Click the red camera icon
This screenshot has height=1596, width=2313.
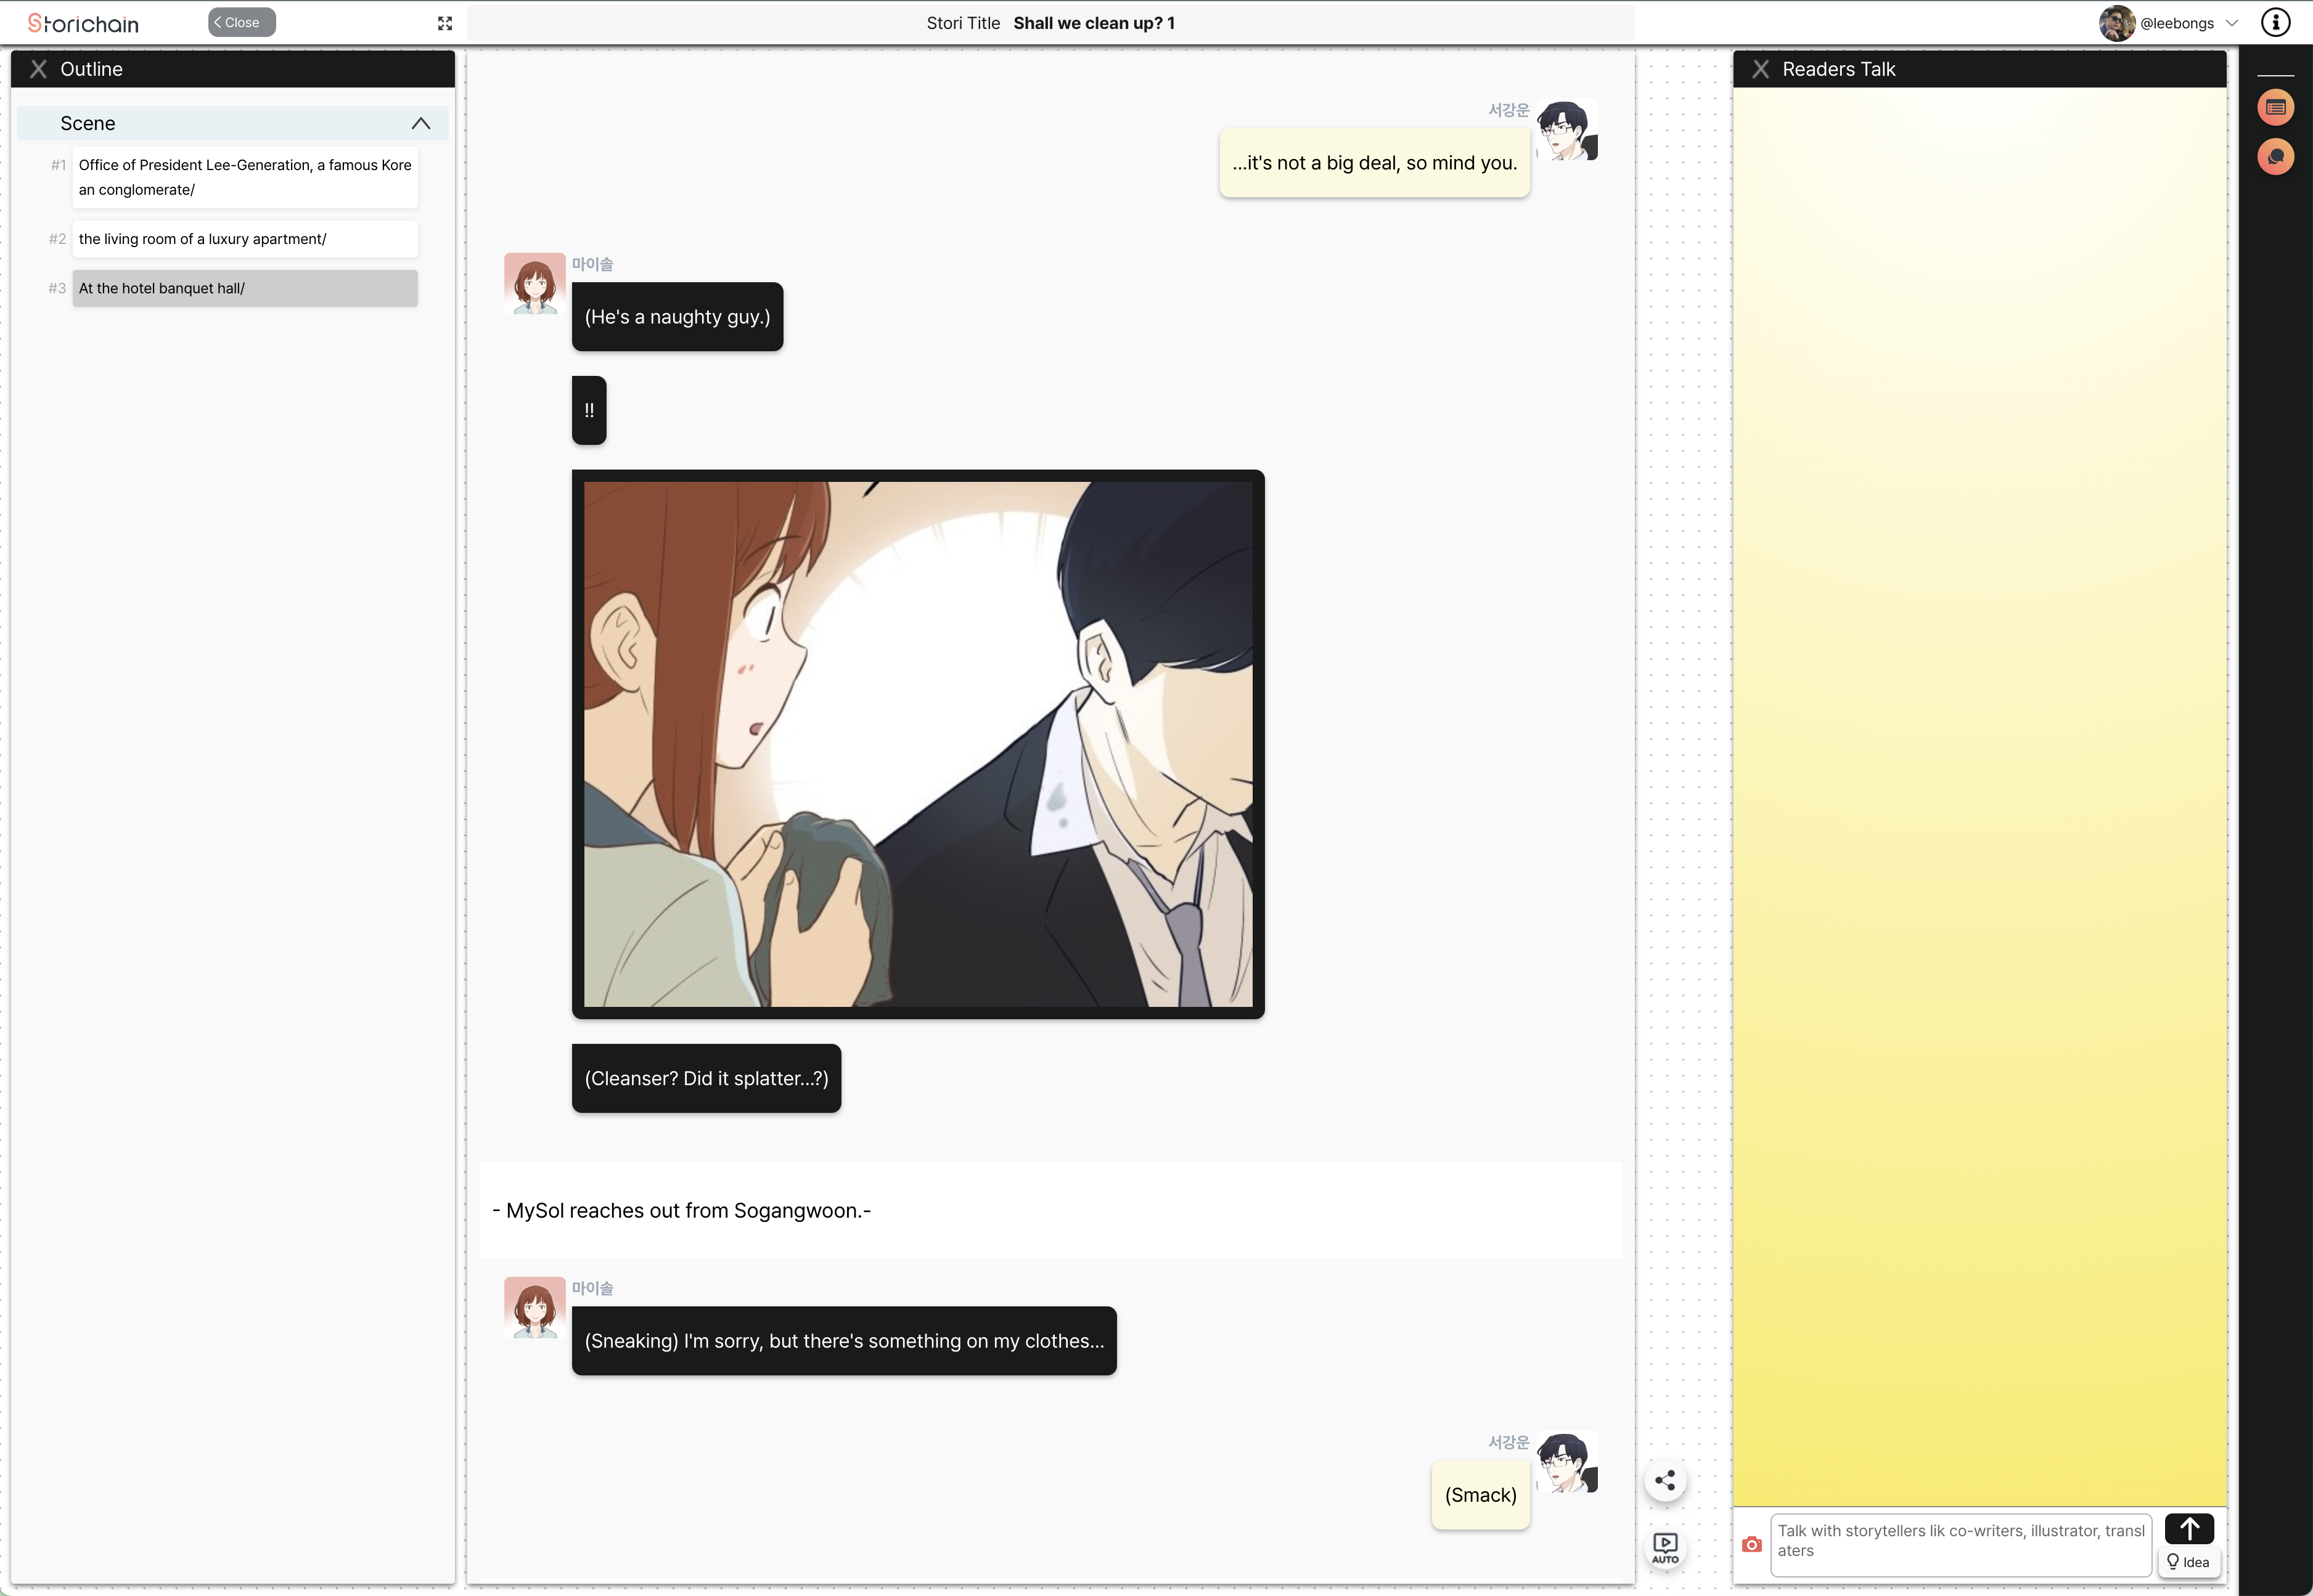[1751, 1544]
